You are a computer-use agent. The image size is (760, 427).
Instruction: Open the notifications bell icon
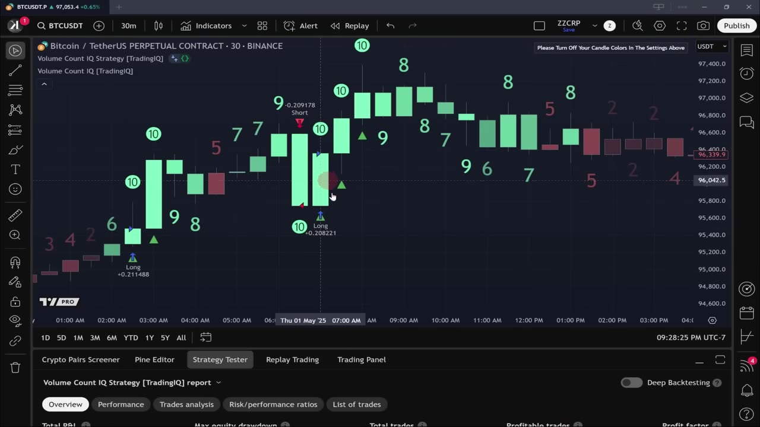(746, 390)
